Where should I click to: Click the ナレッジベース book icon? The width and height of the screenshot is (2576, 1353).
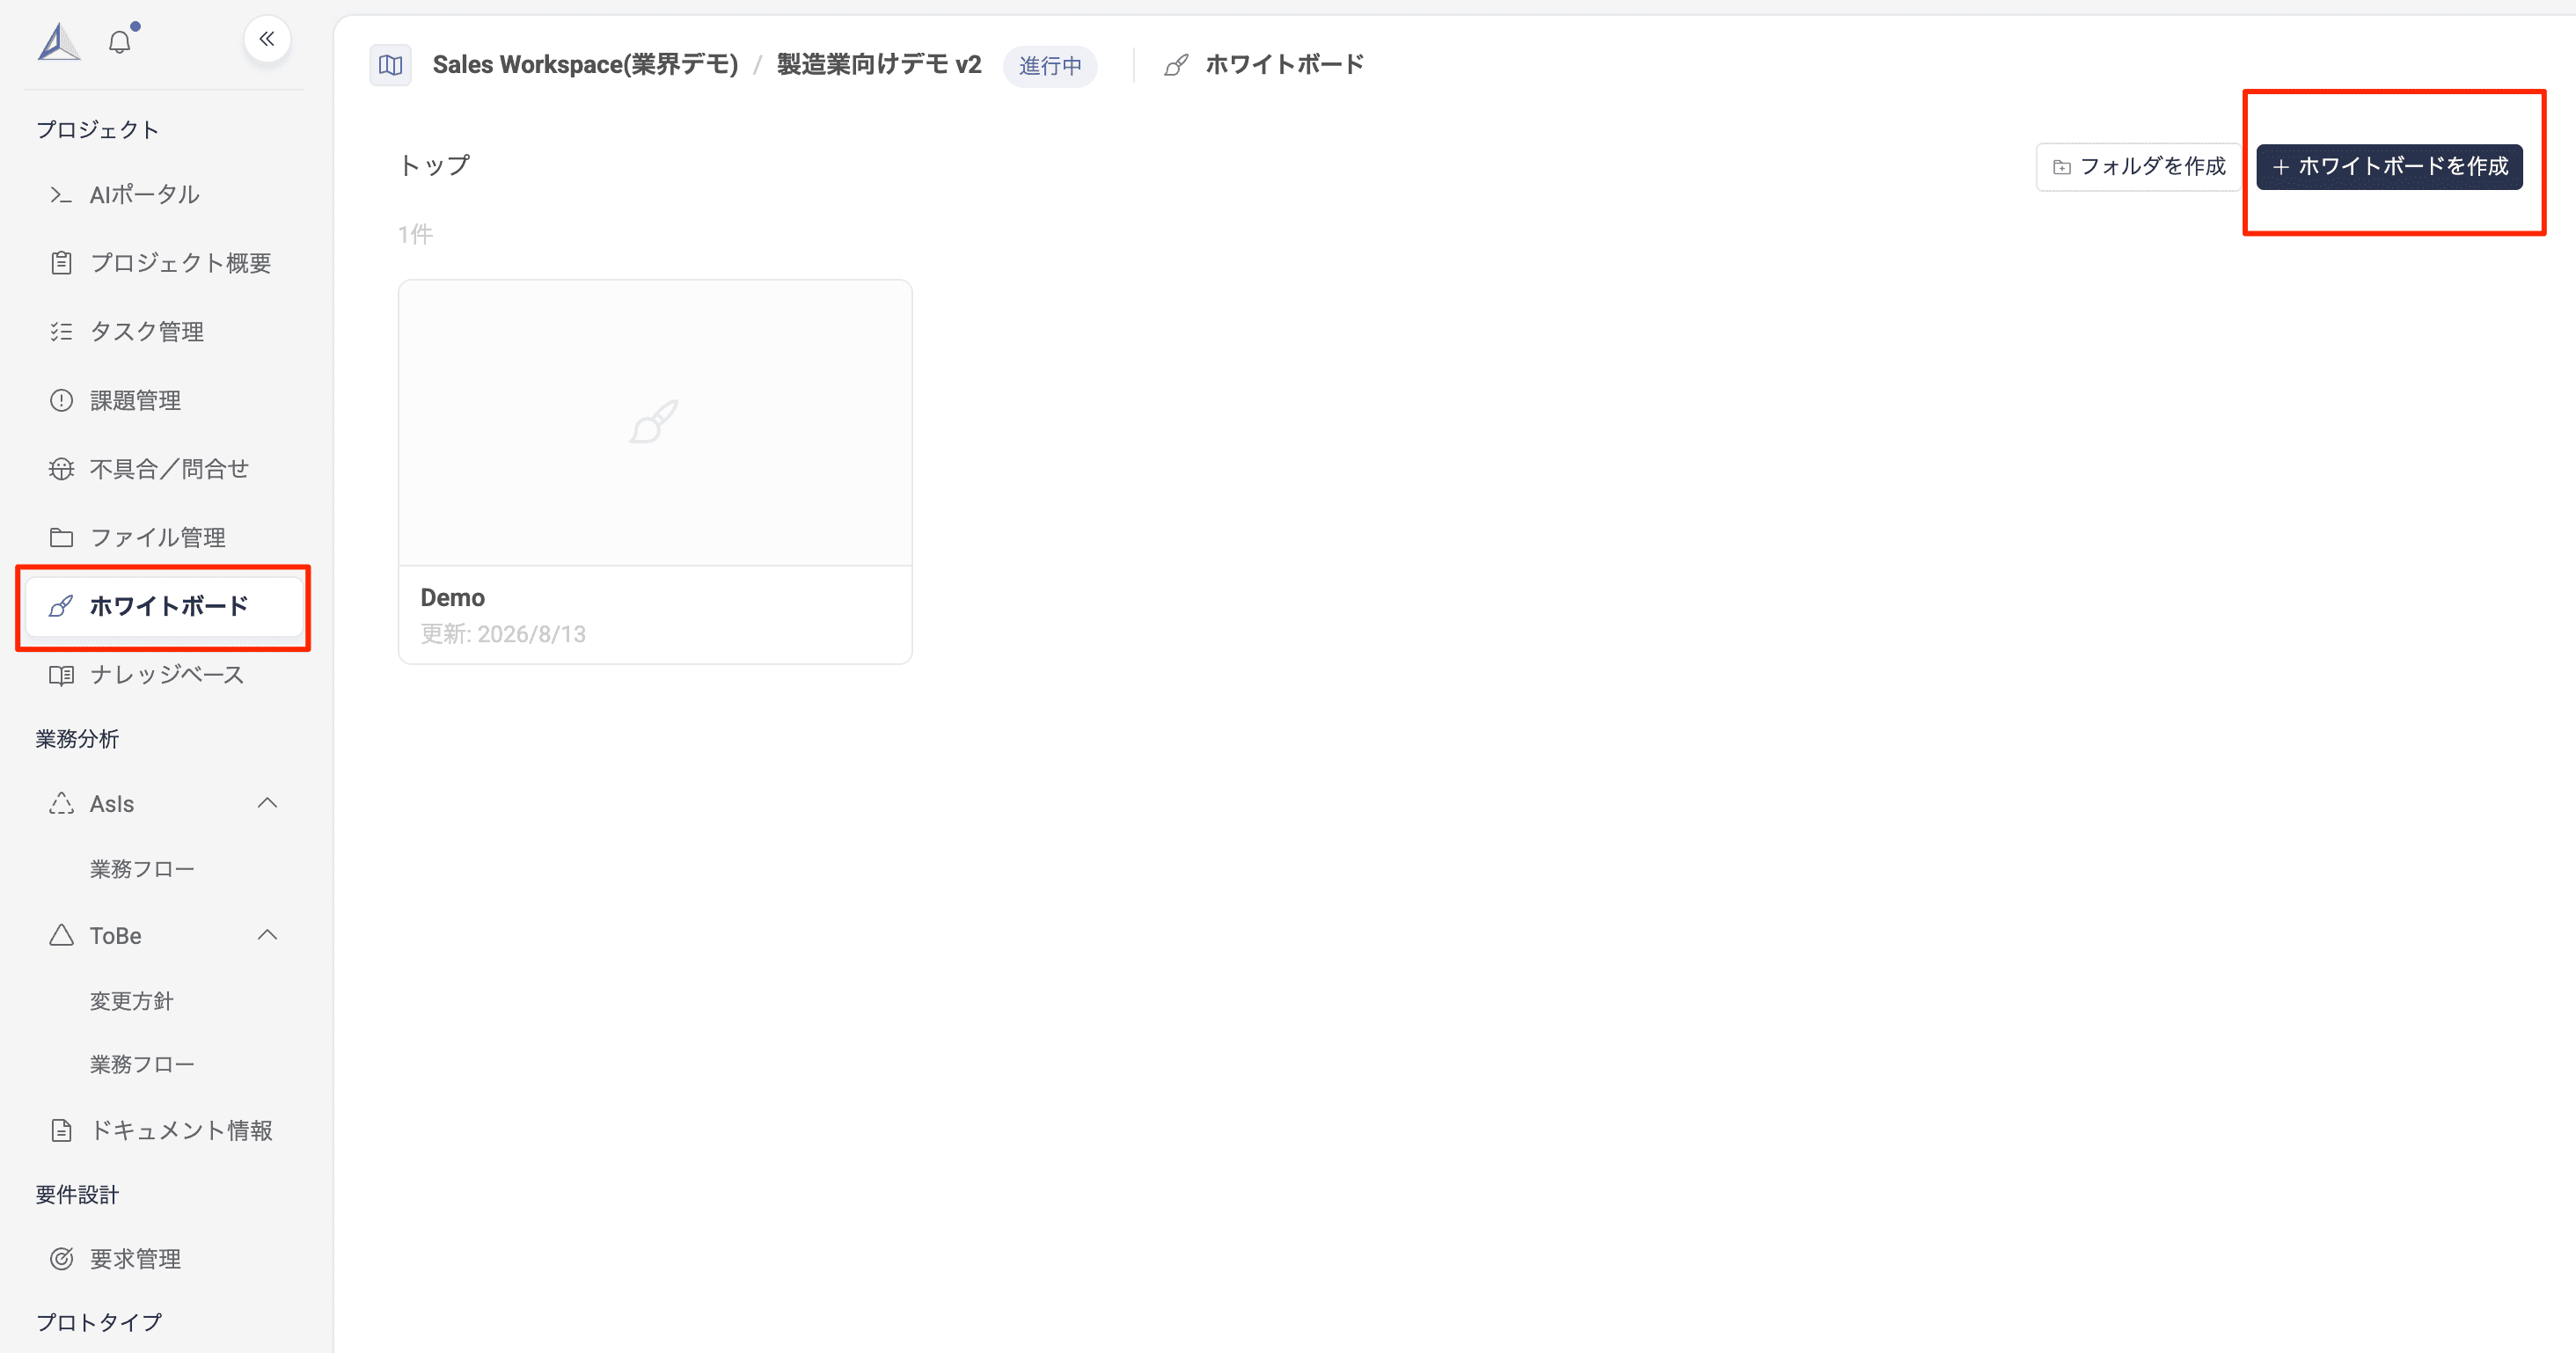(x=61, y=675)
